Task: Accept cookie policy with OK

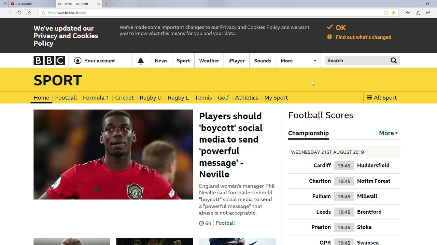Action: (336, 28)
